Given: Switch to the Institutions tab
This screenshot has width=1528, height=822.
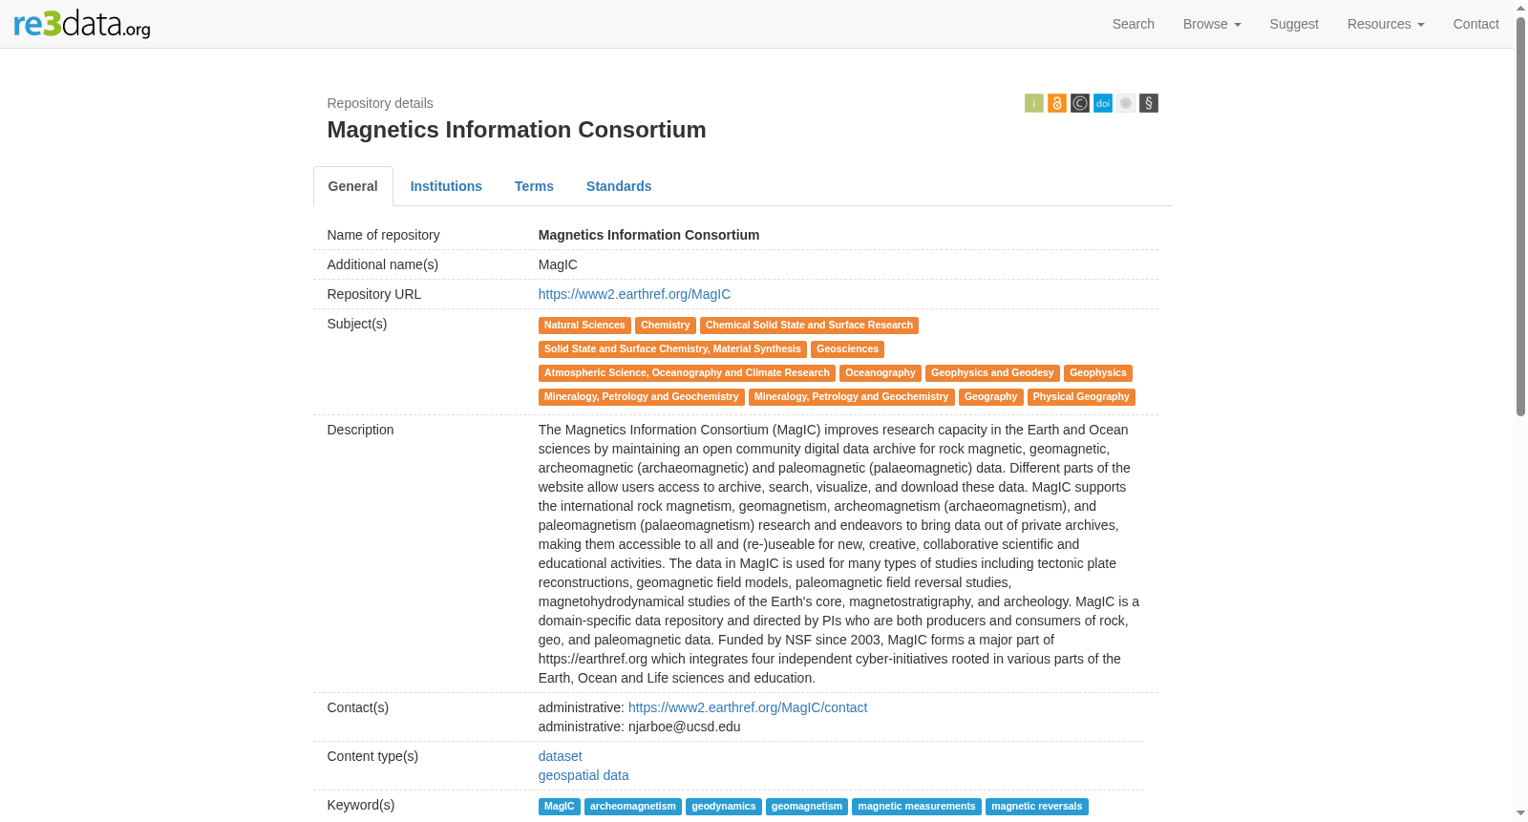Looking at the screenshot, I should [x=446, y=186].
